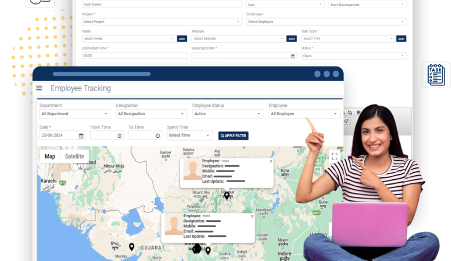This screenshot has width=451, height=261.
Task: Open the All Employee dropdown
Action: [x=305, y=114]
